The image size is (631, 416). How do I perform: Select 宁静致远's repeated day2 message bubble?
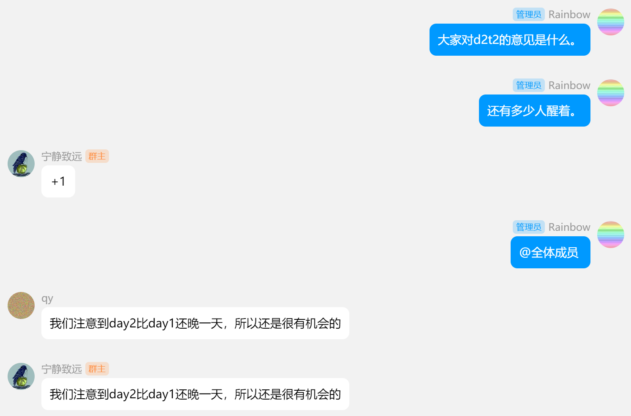coord(195,394)
